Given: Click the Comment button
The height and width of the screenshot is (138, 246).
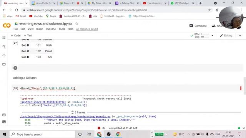Looking at the screenshot, I should point(198,26).
